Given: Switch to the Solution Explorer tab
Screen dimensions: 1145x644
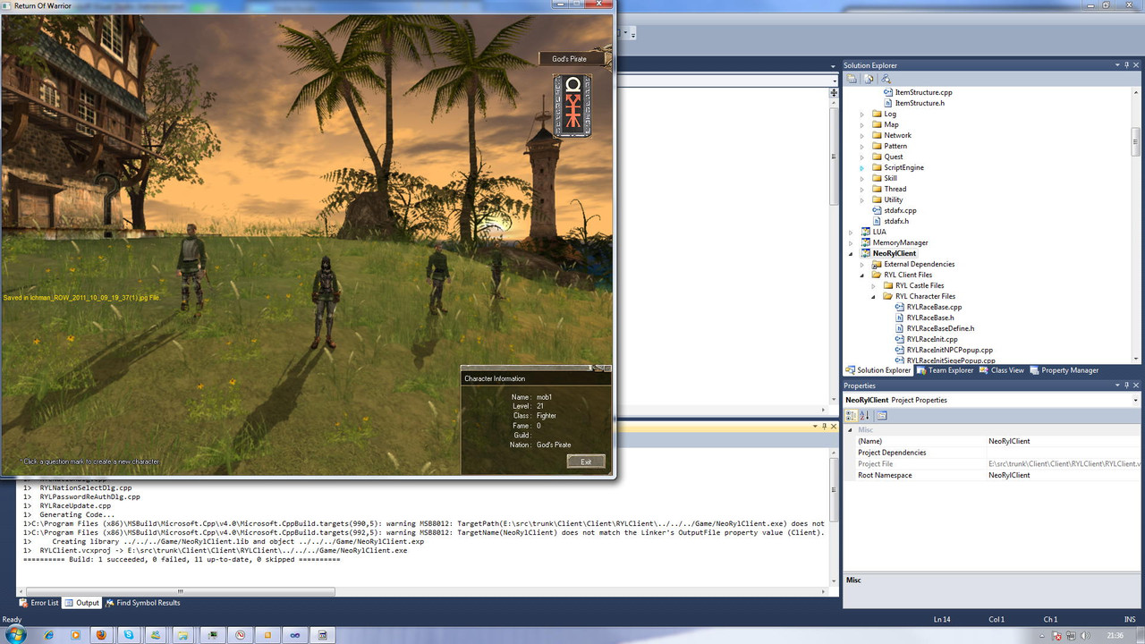Looking at the screenshot, I should click(878, 370).
